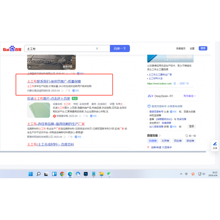The image size is (220, 220).
Task: Click 保障 shield badge beside 百度爱采购
Action: tap(94, 116)
